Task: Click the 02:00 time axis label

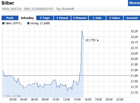Action: point(13,99)
